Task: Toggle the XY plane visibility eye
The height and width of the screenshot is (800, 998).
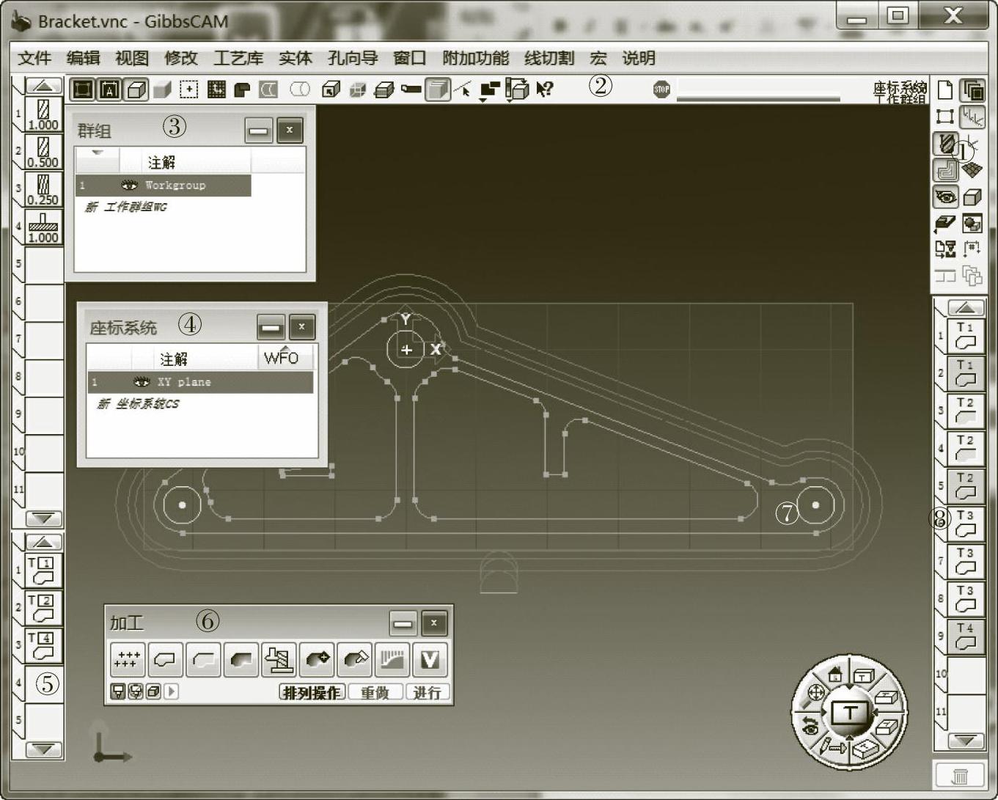Action: pos(142,382)
